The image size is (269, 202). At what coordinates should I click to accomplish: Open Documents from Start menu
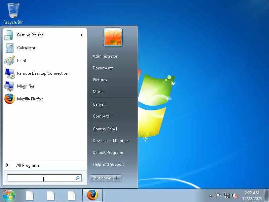coord(103,68)
